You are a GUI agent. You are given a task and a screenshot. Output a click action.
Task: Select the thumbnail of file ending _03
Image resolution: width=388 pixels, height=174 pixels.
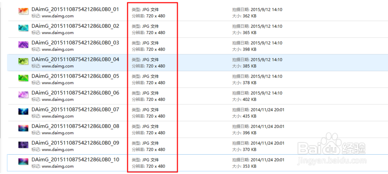tap(24, 44)
